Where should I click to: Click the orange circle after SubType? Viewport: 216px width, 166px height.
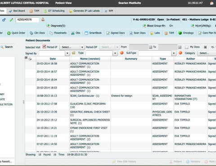click(x=180, y=53)
